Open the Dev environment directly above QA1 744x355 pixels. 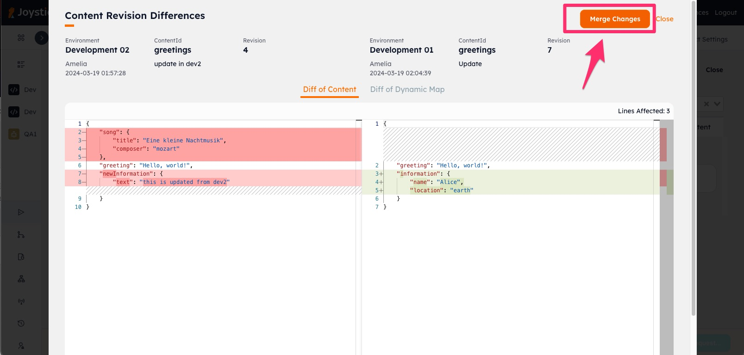(x=23, y=112)
